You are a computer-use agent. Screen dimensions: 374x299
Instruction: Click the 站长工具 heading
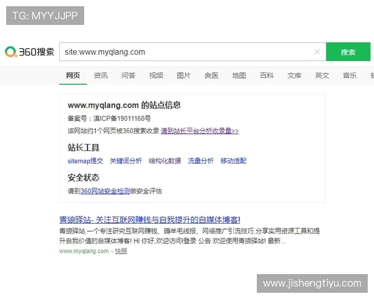(84, 148)
